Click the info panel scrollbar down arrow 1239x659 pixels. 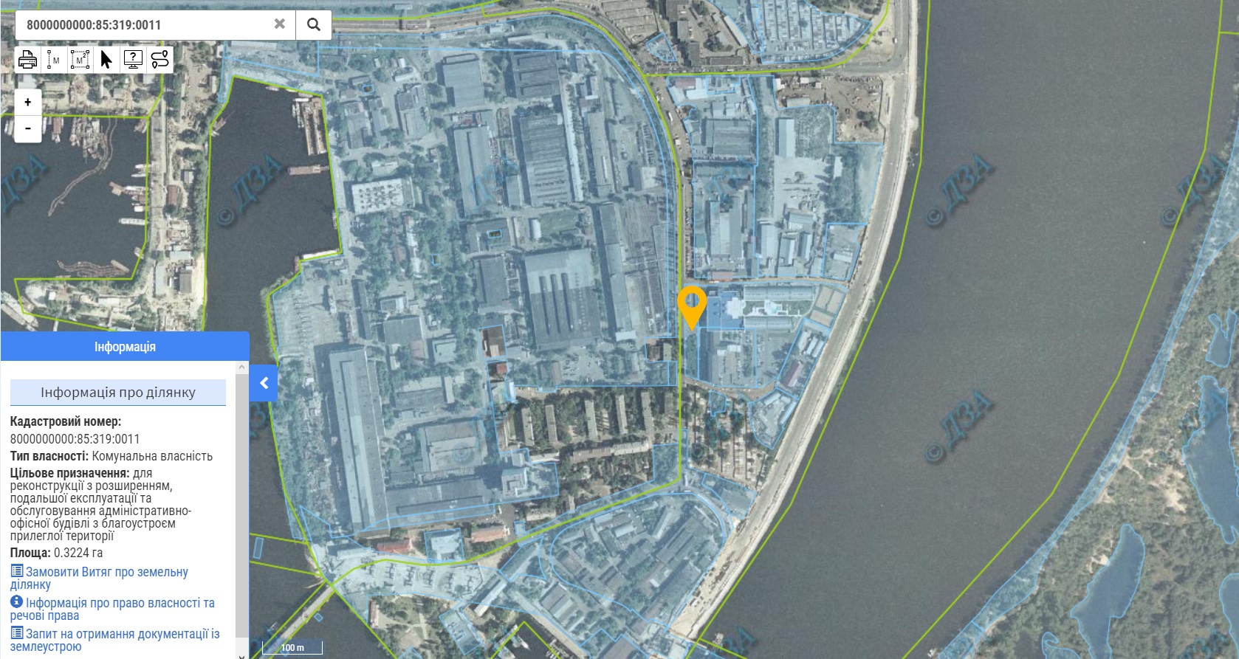[242, 654]
